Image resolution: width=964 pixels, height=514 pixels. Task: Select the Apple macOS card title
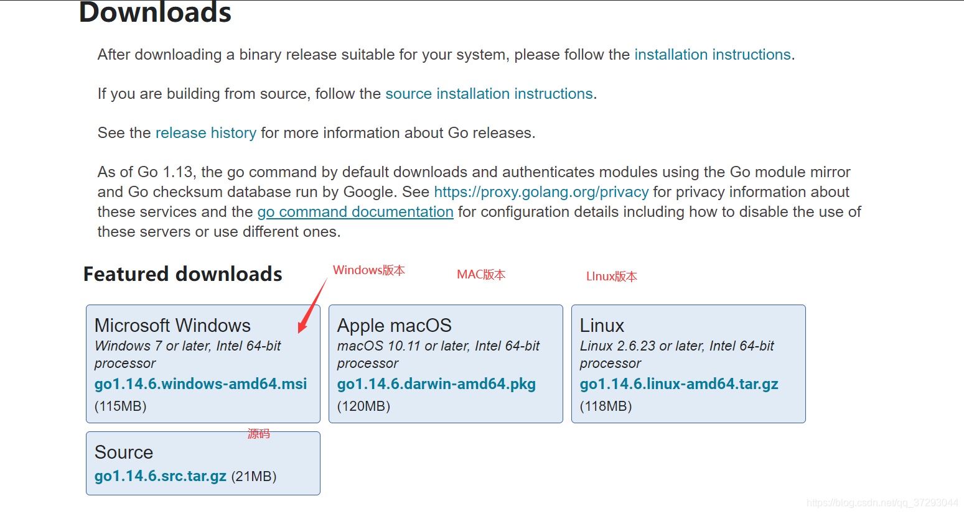click(395, 326)
